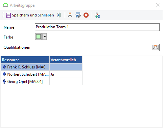Click the Name input field
The height and width of the screenshot is (128, 163).
pos(97,27)
